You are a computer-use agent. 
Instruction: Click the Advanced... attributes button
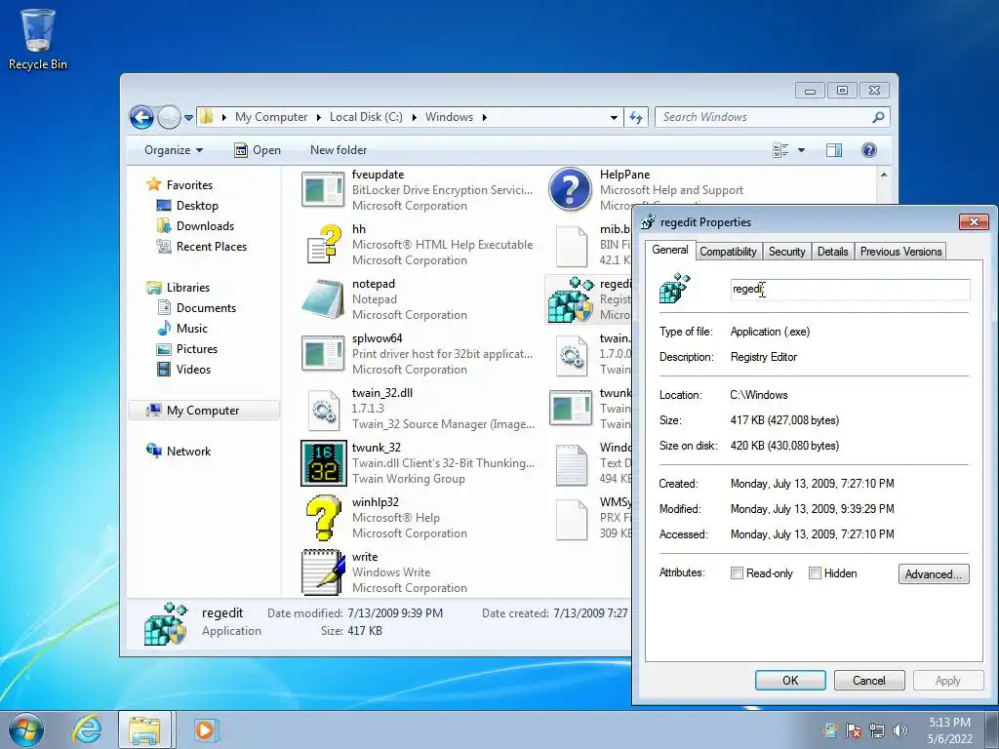[x=934, y=573]
